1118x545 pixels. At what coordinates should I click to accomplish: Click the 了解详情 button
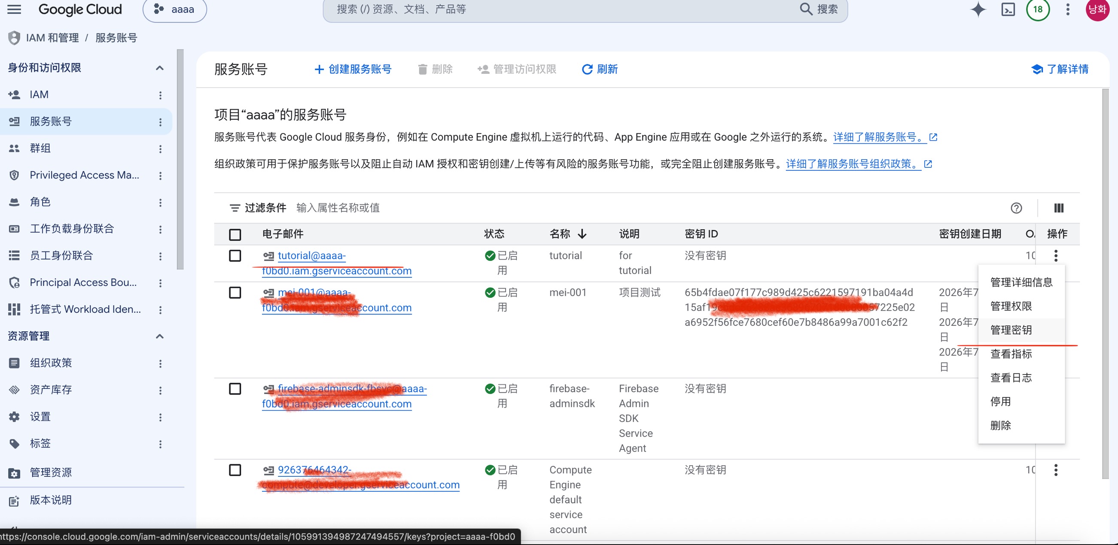[x=1060, y=70]
